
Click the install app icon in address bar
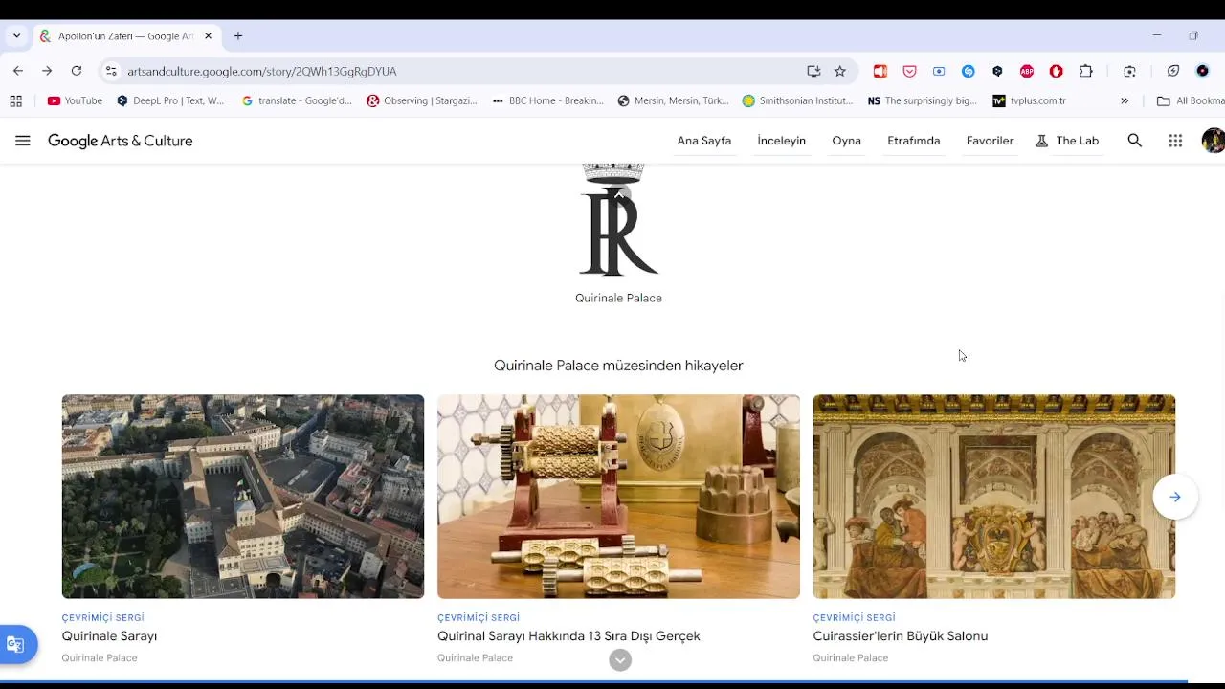813,71
